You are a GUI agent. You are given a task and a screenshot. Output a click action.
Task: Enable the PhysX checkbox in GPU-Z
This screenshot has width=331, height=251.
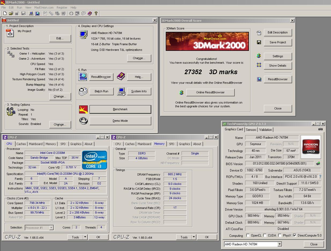[x=280, y=235]
